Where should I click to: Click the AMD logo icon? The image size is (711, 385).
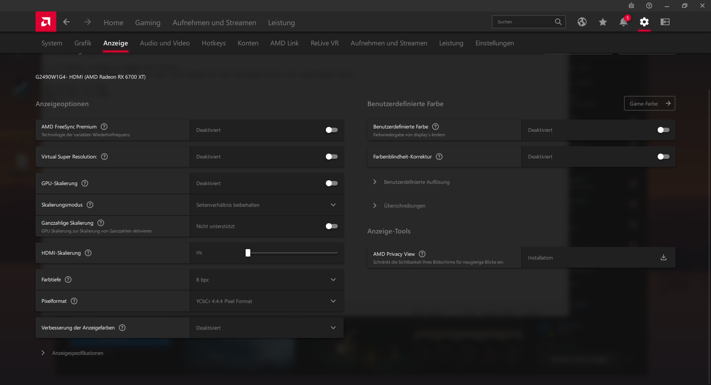pos(46,22)
